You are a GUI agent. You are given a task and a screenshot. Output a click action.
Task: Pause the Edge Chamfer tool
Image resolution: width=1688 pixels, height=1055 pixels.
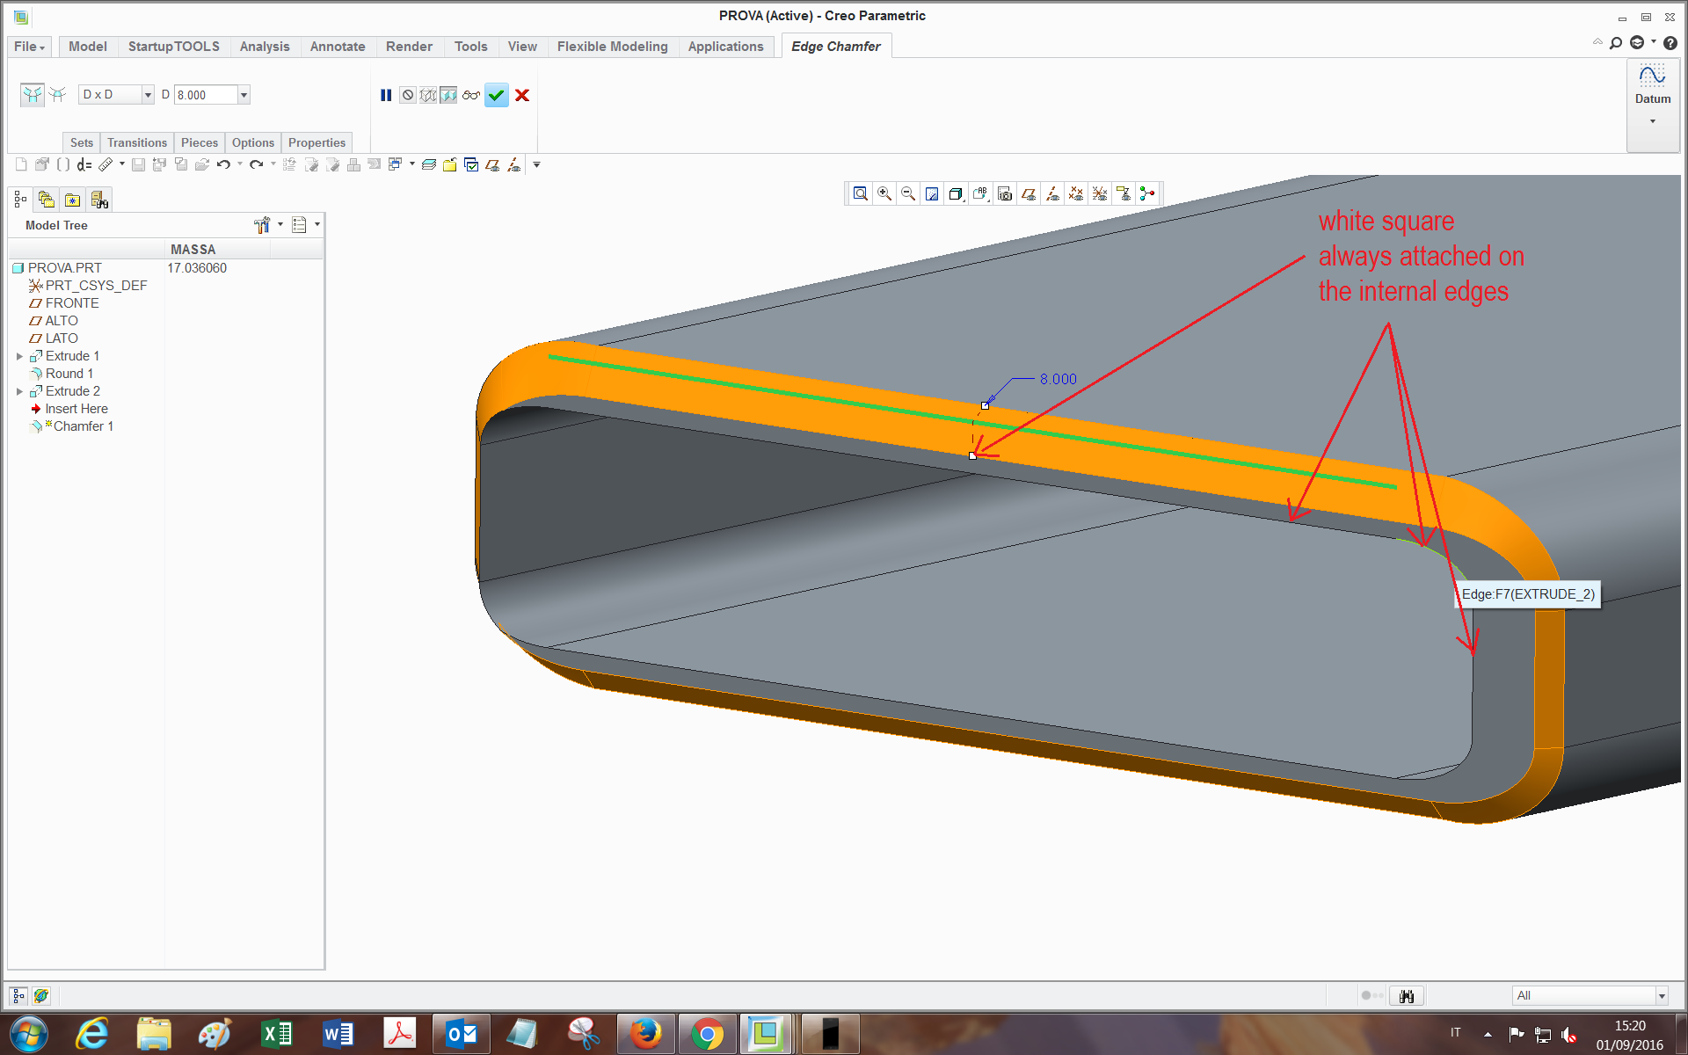(x=386, y=95)
